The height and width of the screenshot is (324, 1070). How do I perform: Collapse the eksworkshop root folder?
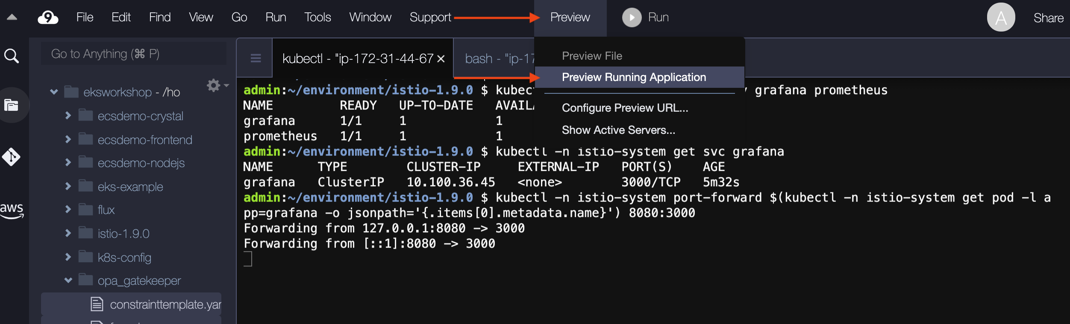[54, 92]
